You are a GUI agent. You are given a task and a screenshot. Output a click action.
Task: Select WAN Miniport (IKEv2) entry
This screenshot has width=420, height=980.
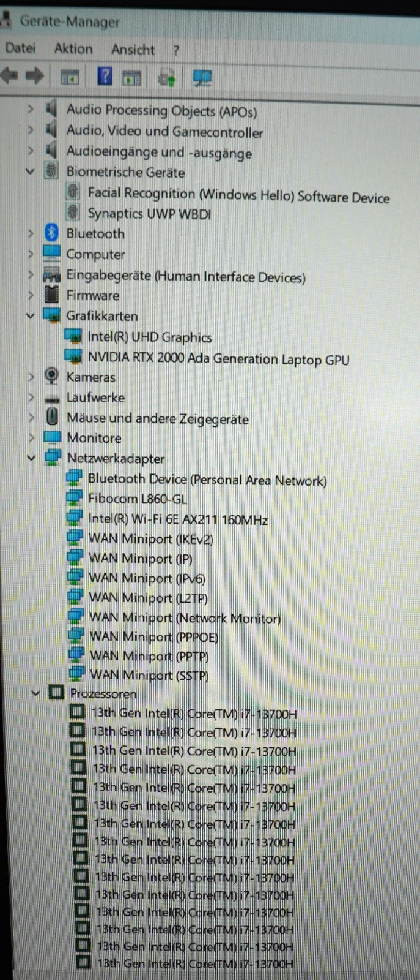pos(151,538)
